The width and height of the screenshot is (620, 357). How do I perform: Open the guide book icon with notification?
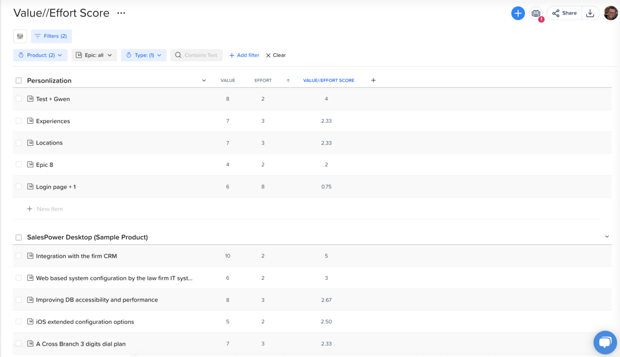[536, 13]
